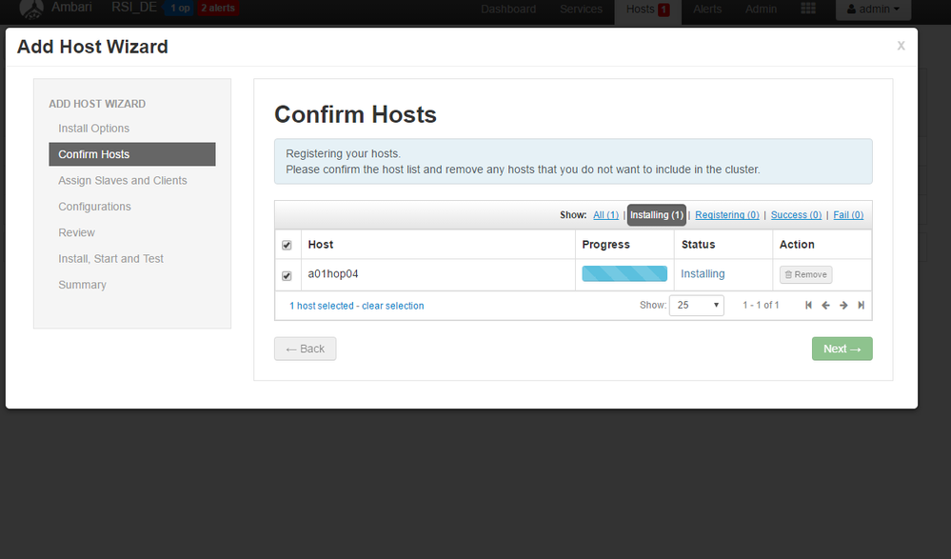
Task: Click the Hosts alert count badge
Action: [664, 10]
